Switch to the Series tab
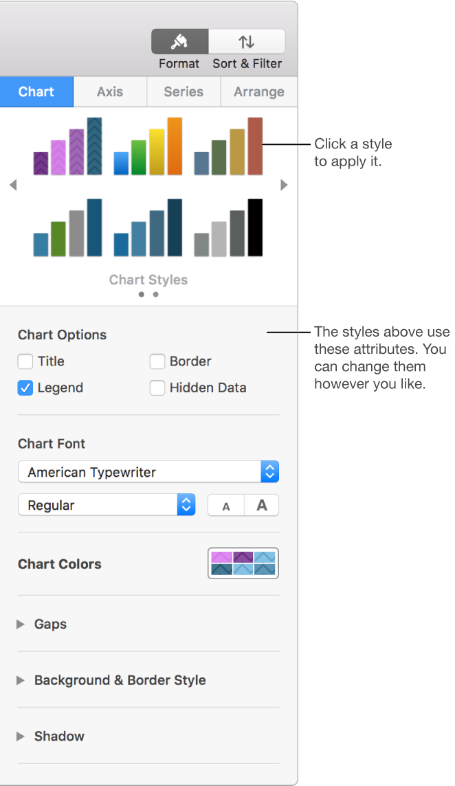 pyautogui.click(x=183, y=91)
